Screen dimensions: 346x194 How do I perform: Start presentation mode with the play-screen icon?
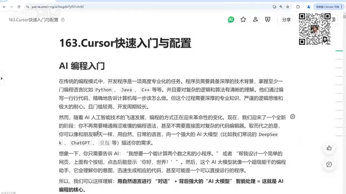tap(268, 19)
